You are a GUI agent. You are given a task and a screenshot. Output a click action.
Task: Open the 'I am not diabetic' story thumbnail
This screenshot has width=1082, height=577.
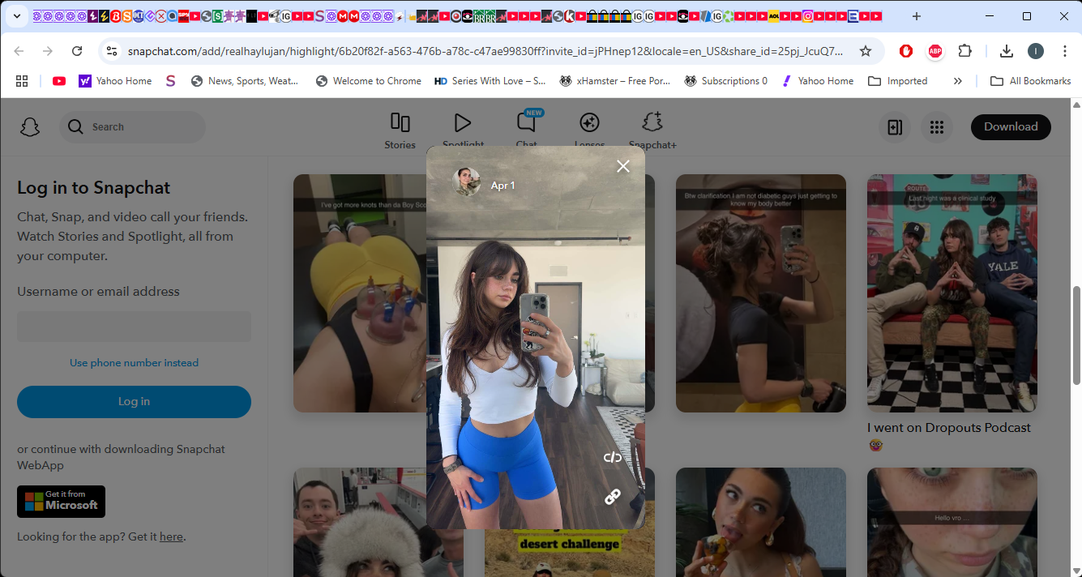click(760, 293)
